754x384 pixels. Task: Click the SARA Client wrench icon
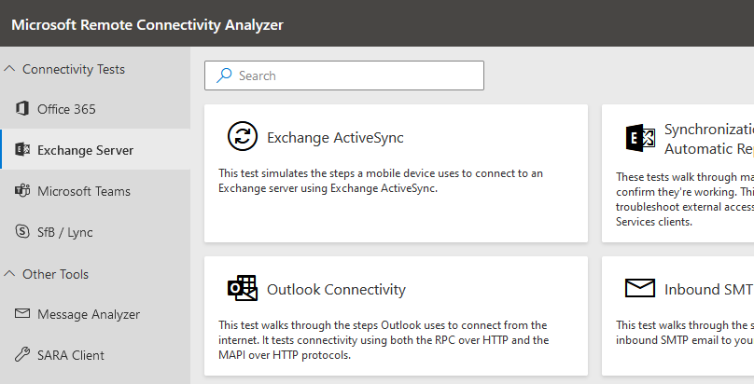point(22,355)
